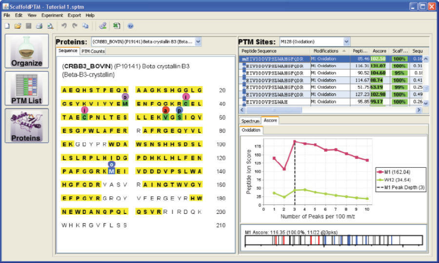Click the Copy toolbar icon
This screenshot has width=439, height=263.
click(x=85, y=26)
